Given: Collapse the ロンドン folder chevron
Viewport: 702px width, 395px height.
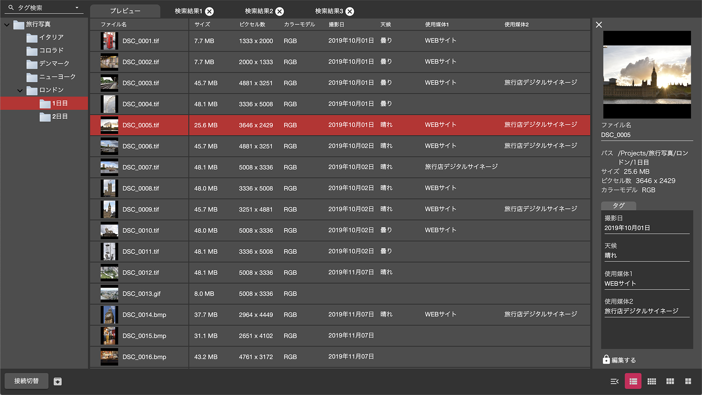Looking at the screenshot, I should [x=20, y=90].
